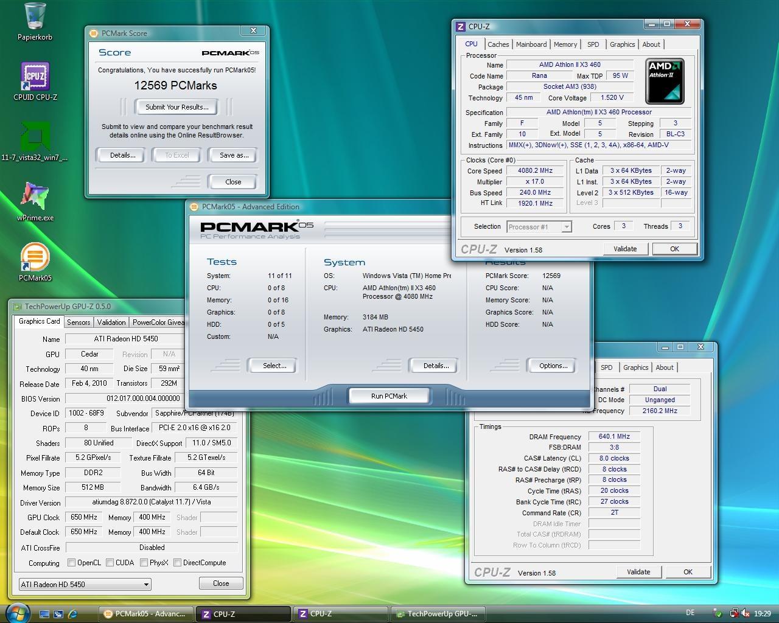Image resolution: width=779 pixels, height=623 pixels.
Task: Open the 11-7_vista32_win7 driver installer icon
Action: pos(35,142)
